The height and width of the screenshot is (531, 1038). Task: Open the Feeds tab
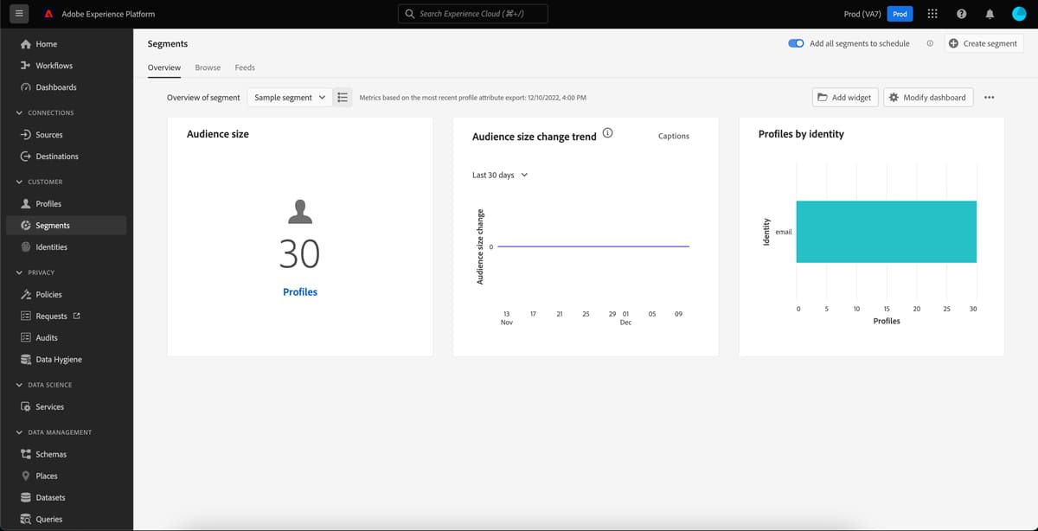click(x=245, y=67)
